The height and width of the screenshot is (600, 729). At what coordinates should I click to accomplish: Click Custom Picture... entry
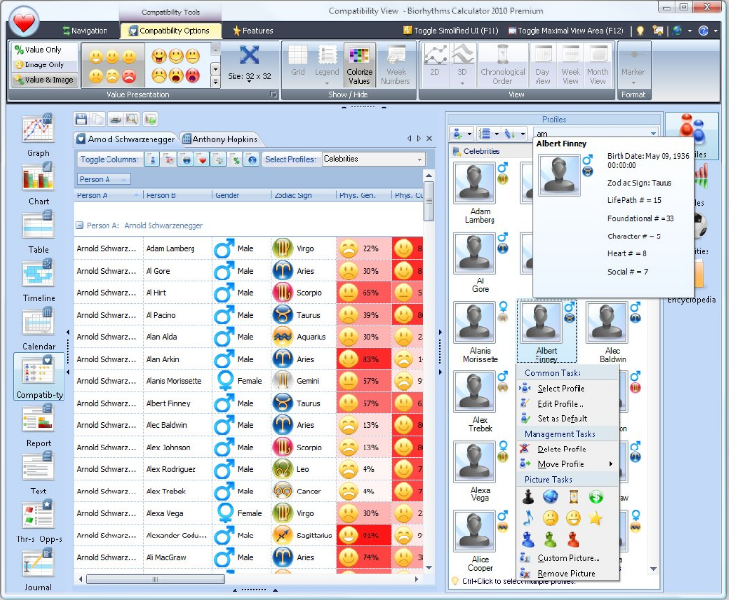pyautogui.click(x=567, y=558)
